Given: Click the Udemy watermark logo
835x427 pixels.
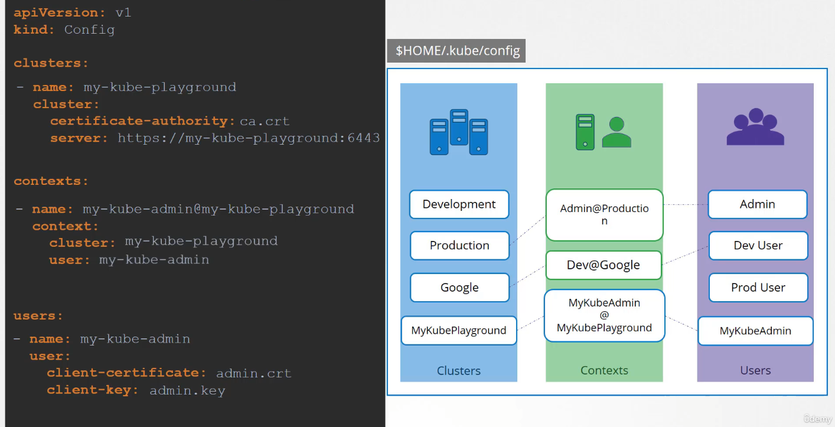Looking at the screenshot, I should click(x=817, y=418).
